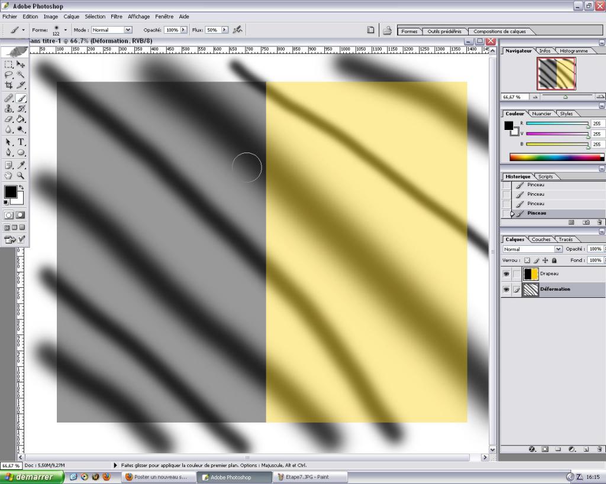
Task: Select the Hand tool
Action: pyautogui.click(x=8, y=176)
